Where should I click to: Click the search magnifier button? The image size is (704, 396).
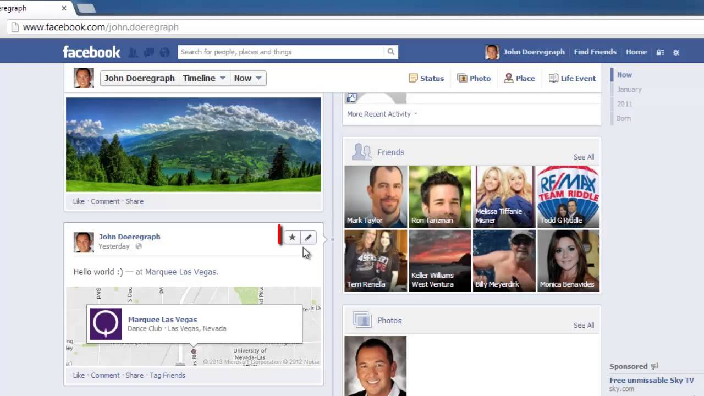coord(391,52)
